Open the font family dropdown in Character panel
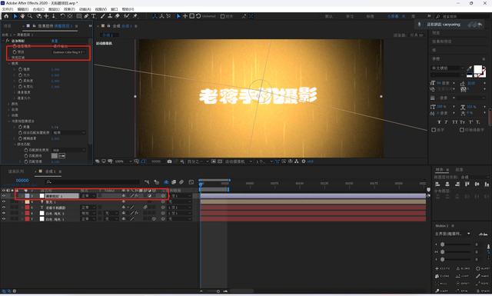The height and width of the screenshot is (296, 492). coord(447,68)
